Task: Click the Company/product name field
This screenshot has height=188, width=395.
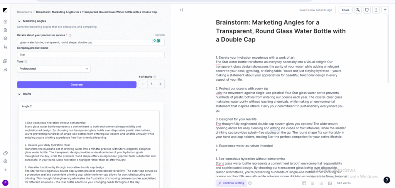Action: tap(91, 55)
